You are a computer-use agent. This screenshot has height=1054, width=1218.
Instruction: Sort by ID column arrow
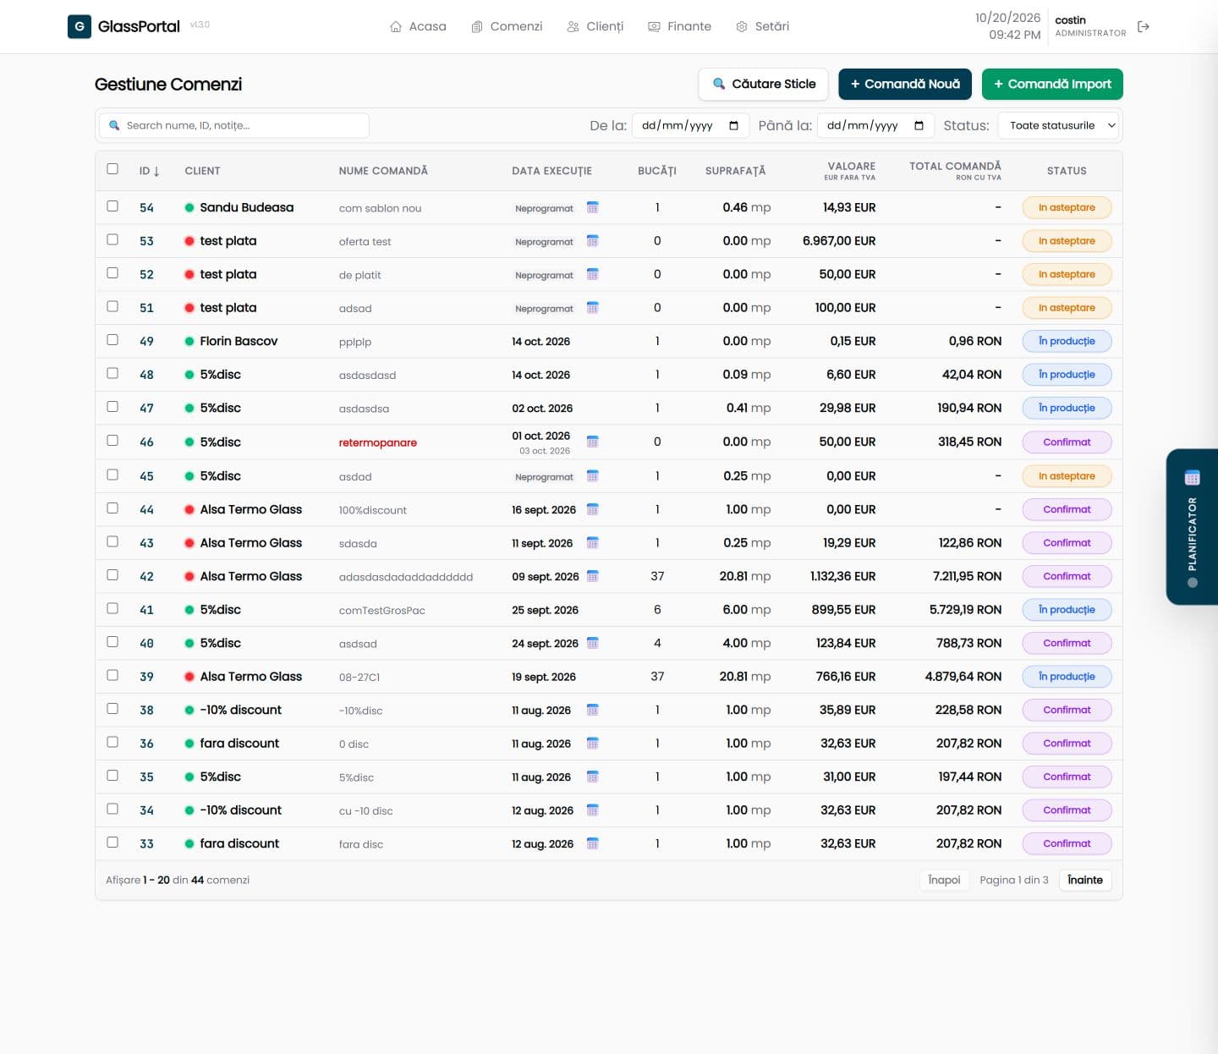156,171
